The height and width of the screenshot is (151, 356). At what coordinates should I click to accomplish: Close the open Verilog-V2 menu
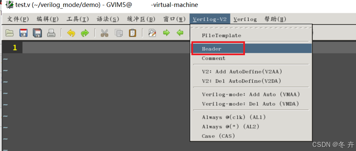[x=210, y=19]
